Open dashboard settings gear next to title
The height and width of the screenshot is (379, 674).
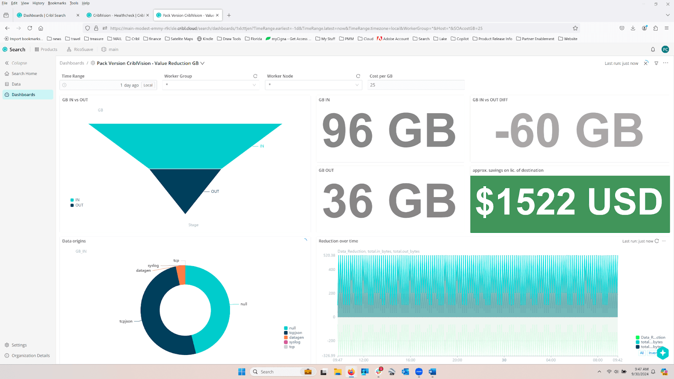pyautogui.click(x=93, y=63)
